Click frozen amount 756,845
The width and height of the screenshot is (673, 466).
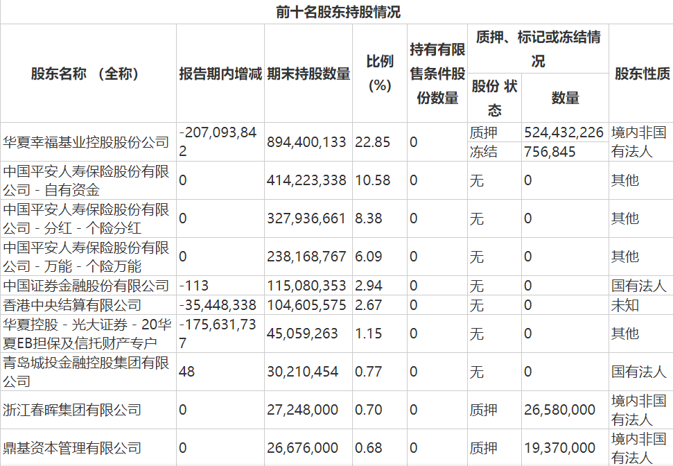[550, 152]
